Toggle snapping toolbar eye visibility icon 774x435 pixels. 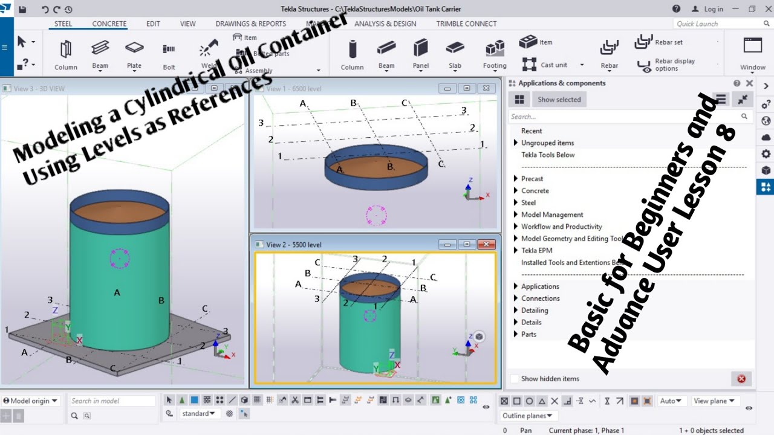pyautogui.click(x=749, y=408)
